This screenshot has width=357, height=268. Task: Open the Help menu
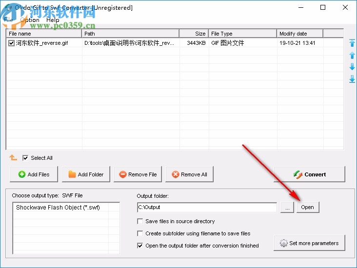tap(53, 20)
